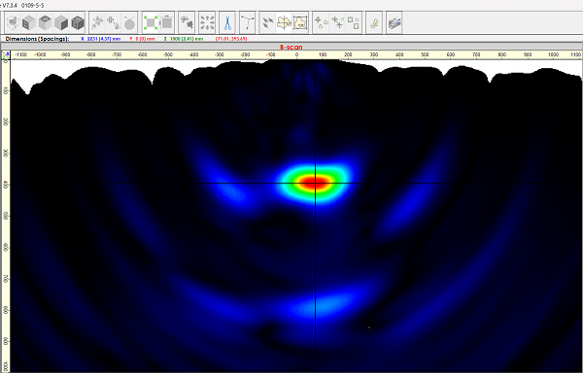583x373 pixels.
Task: Select the cube with drawers view icon
Action: (28, 23)
